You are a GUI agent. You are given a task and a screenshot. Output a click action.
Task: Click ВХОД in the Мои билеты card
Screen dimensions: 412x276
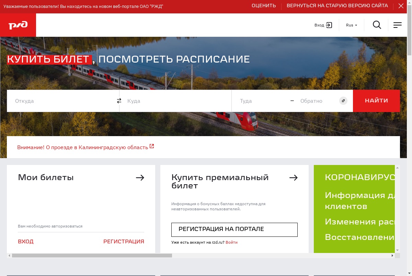pos(26,241)
